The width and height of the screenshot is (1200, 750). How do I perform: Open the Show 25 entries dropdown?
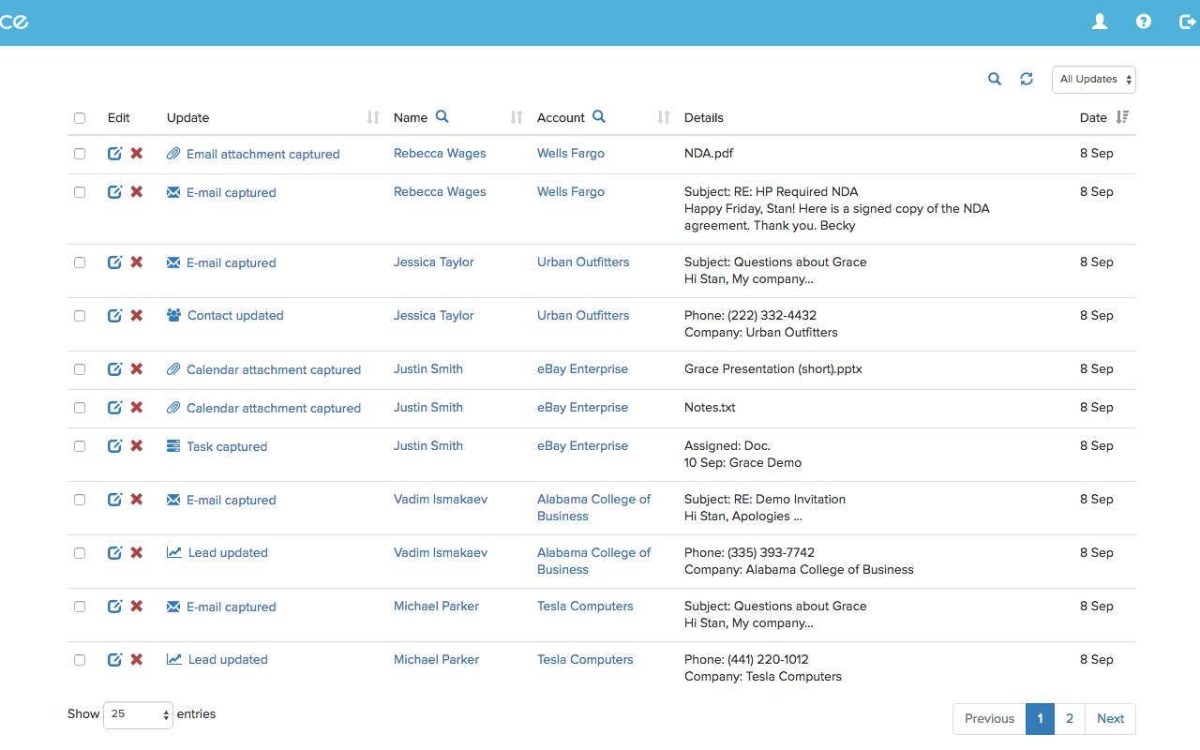click(138, 714)
